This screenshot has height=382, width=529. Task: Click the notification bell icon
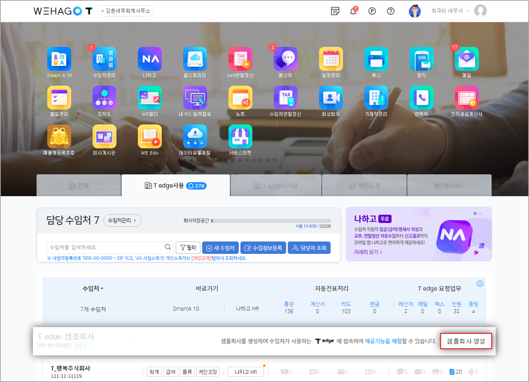point(353,11)
